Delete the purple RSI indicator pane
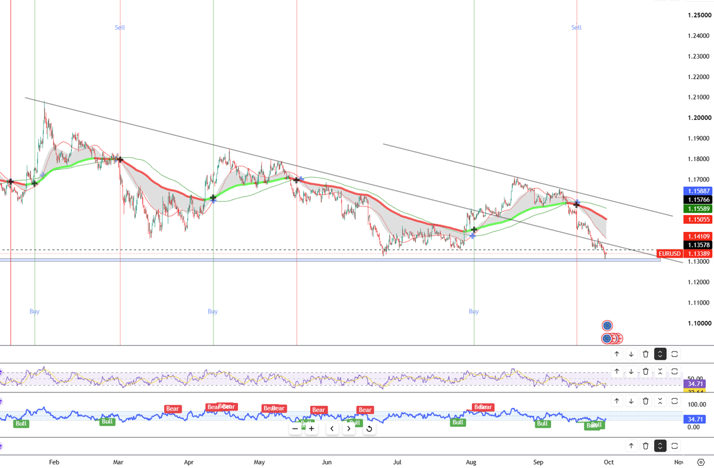The image size is (714, 468). (x=646, y=371)
